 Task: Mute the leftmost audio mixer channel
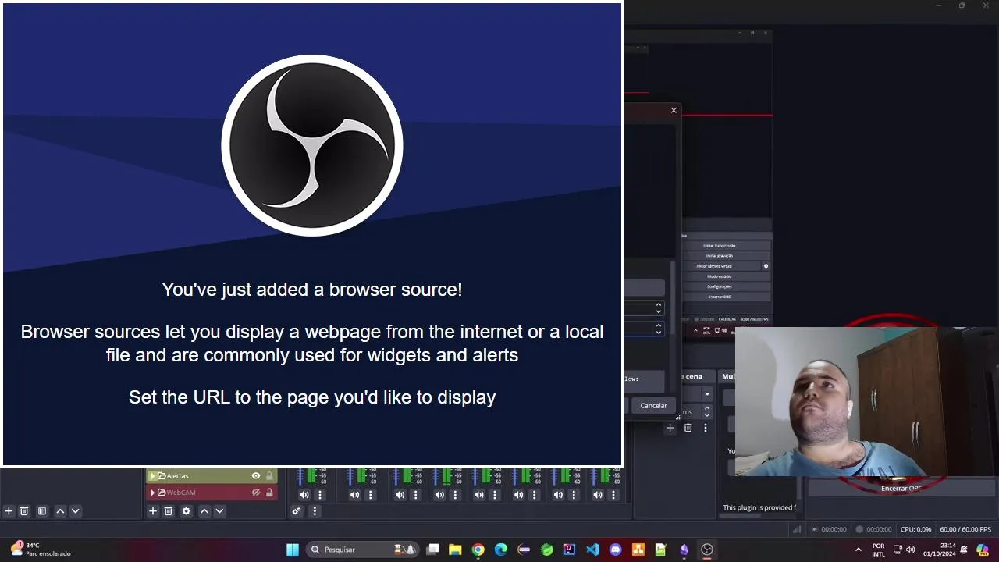pos(304,495)
